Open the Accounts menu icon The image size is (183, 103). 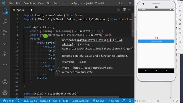click(5, 82)
